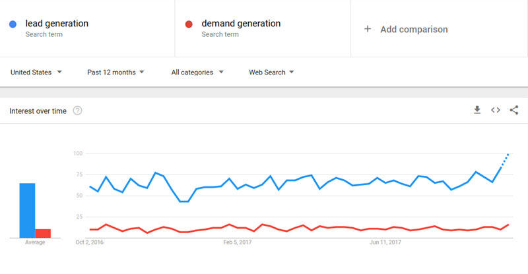Click the Oct 2, 2016 date label
528x274 pixels.
point(90,242)
